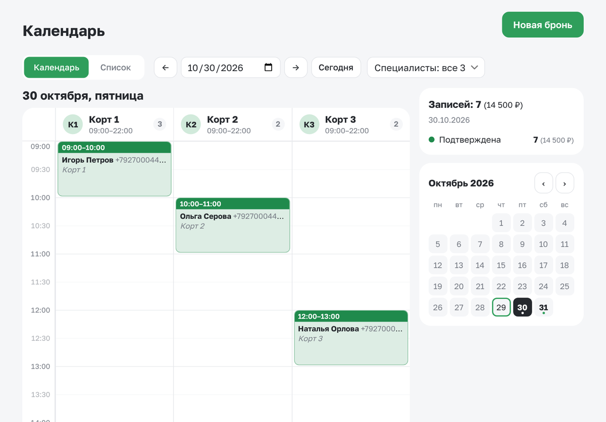The height and width of the screenshot is (422, 606).
Task: Go to previous day with left arrow
Action: pos(165,68)
